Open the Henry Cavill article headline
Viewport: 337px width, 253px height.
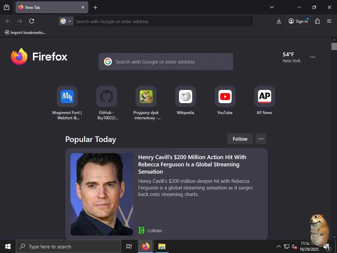tap(192, 164)
